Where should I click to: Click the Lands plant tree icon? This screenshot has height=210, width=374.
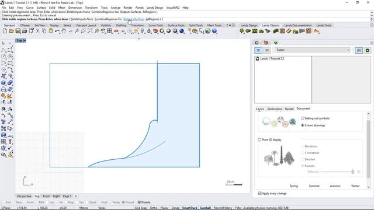[241, 31]
